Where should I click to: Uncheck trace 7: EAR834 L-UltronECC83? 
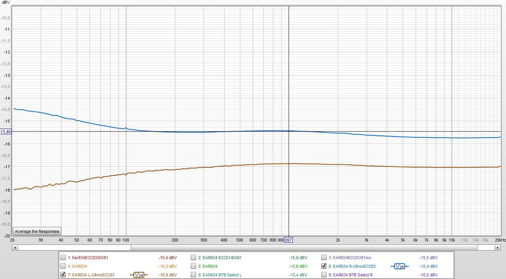coord(63,275)
